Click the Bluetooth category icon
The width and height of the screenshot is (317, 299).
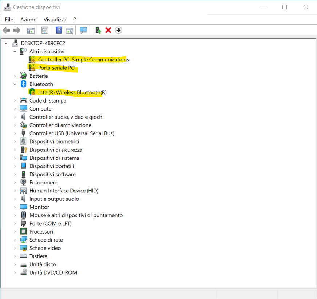(x=23, y=84)
